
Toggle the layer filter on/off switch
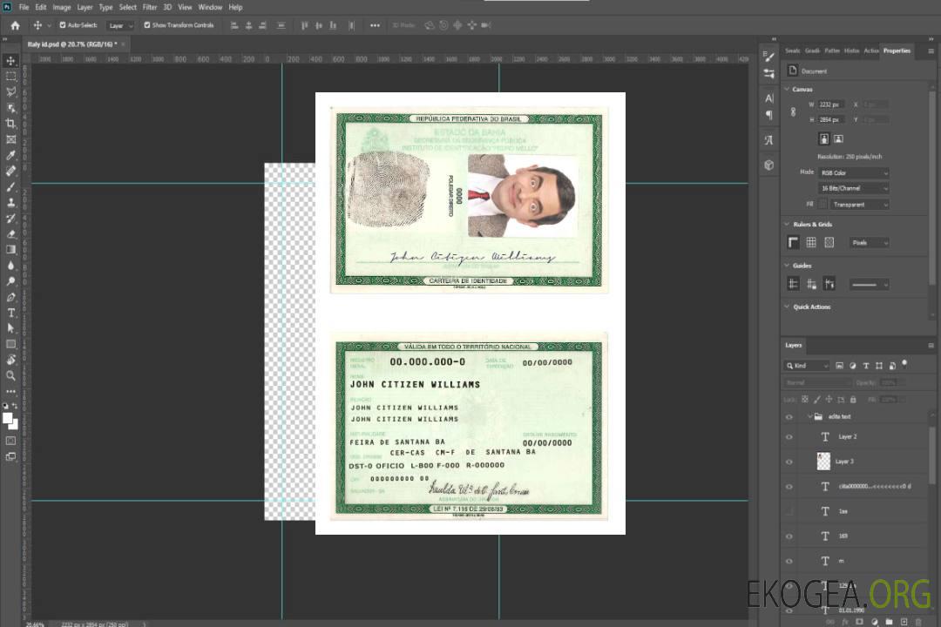[904, 364]
